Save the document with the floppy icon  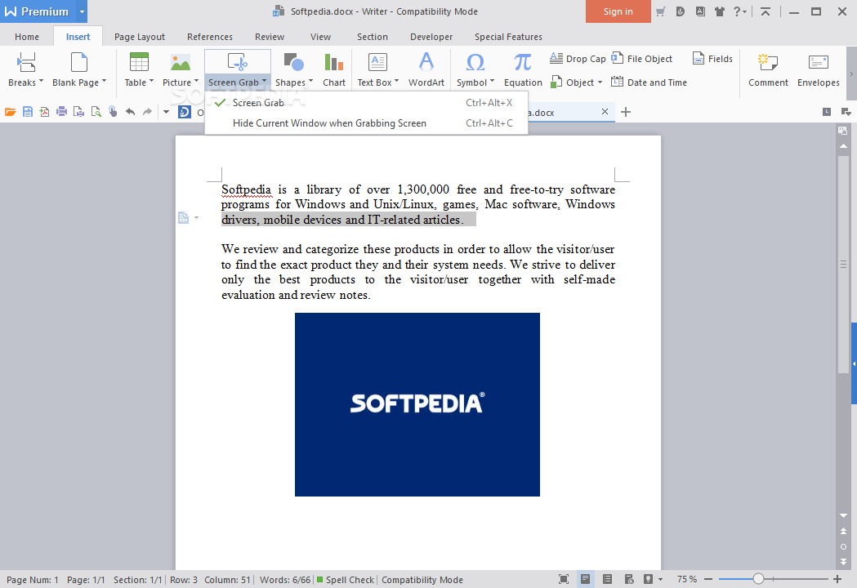28,112
